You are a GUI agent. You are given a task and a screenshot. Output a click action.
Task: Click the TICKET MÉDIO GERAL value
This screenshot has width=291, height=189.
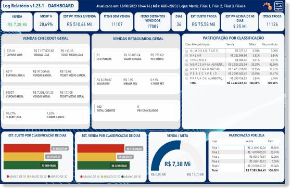pos(66,93)
